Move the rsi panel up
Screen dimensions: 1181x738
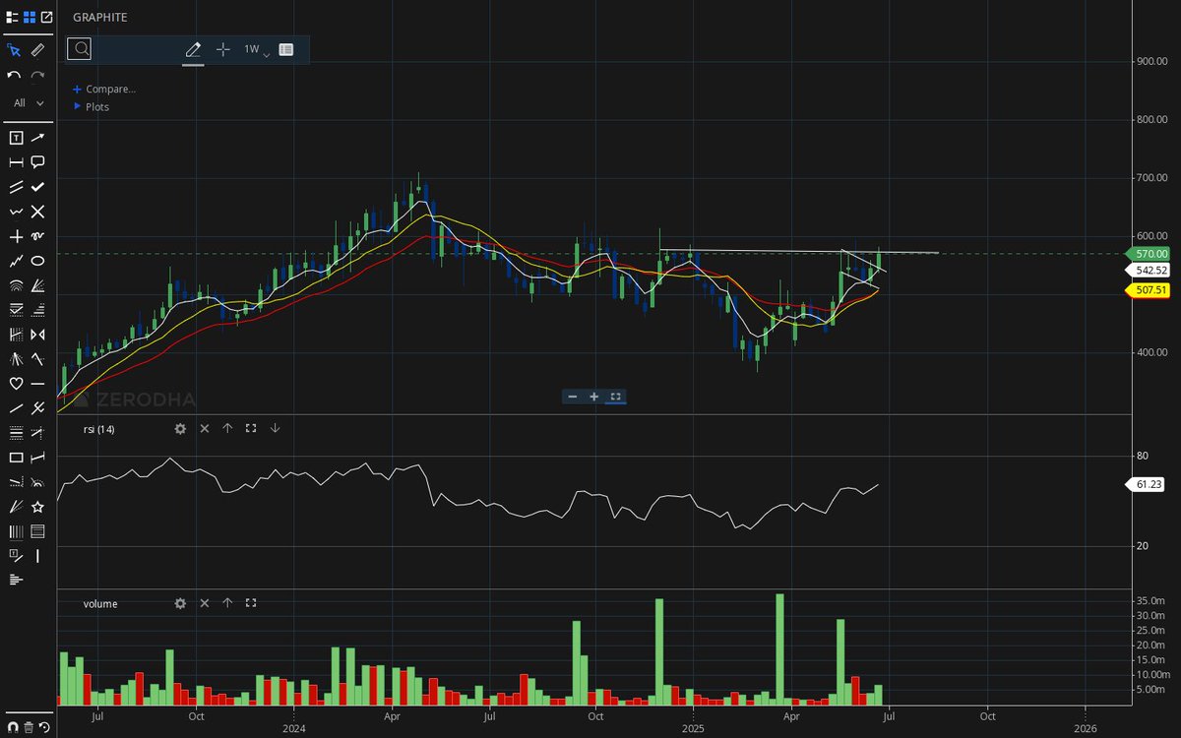pos(227,428)
